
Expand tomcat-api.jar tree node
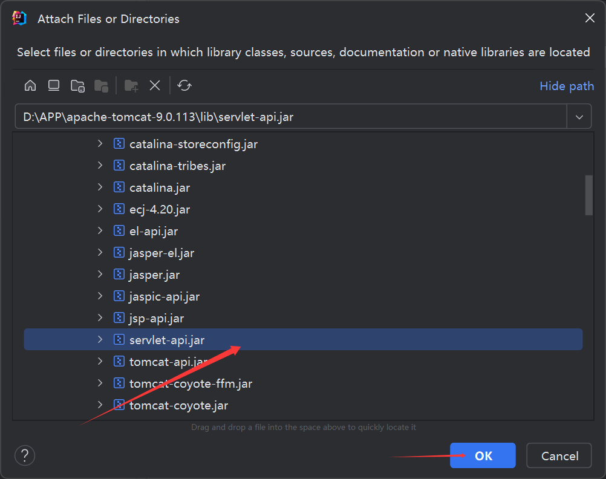[100, 362]
